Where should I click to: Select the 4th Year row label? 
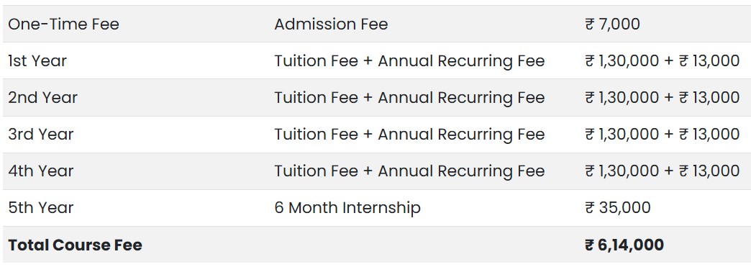click(41, 171)
